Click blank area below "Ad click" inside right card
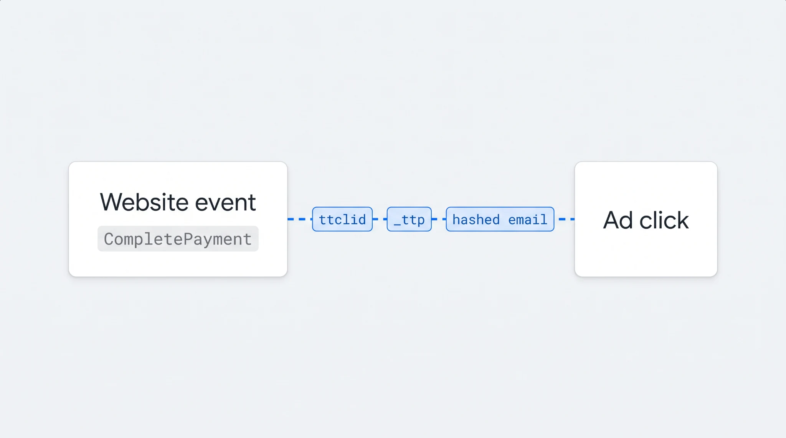Screen dimensions: 786x438 (x=646, y=254)
